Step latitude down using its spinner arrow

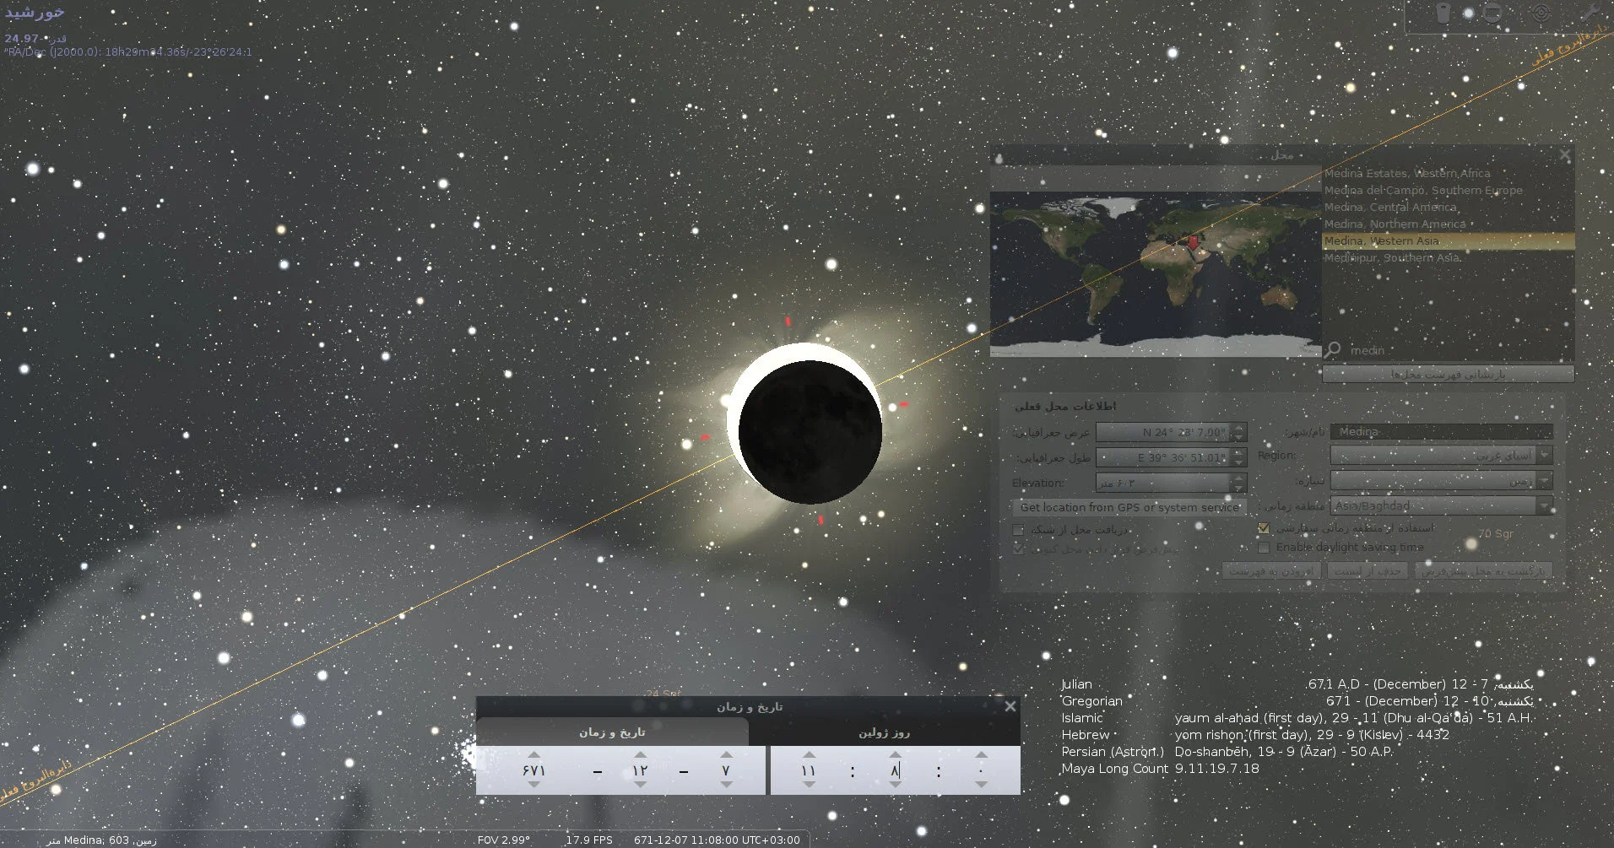1238,437
